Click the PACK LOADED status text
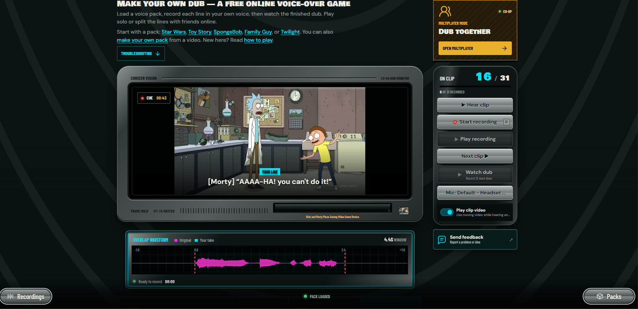This screenshot has height=309, width=638. pos(320,297)
